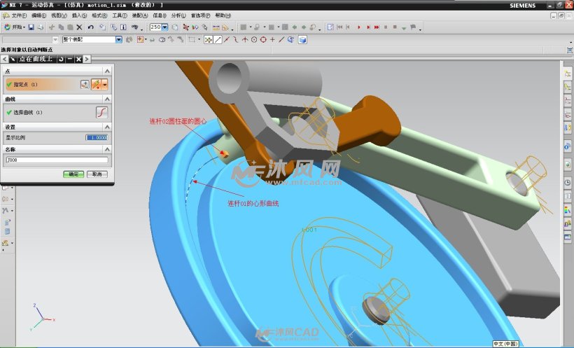Reset the dialog with the reset icon
The height and width of the screenshot is (348, 574).
(62, 59)
